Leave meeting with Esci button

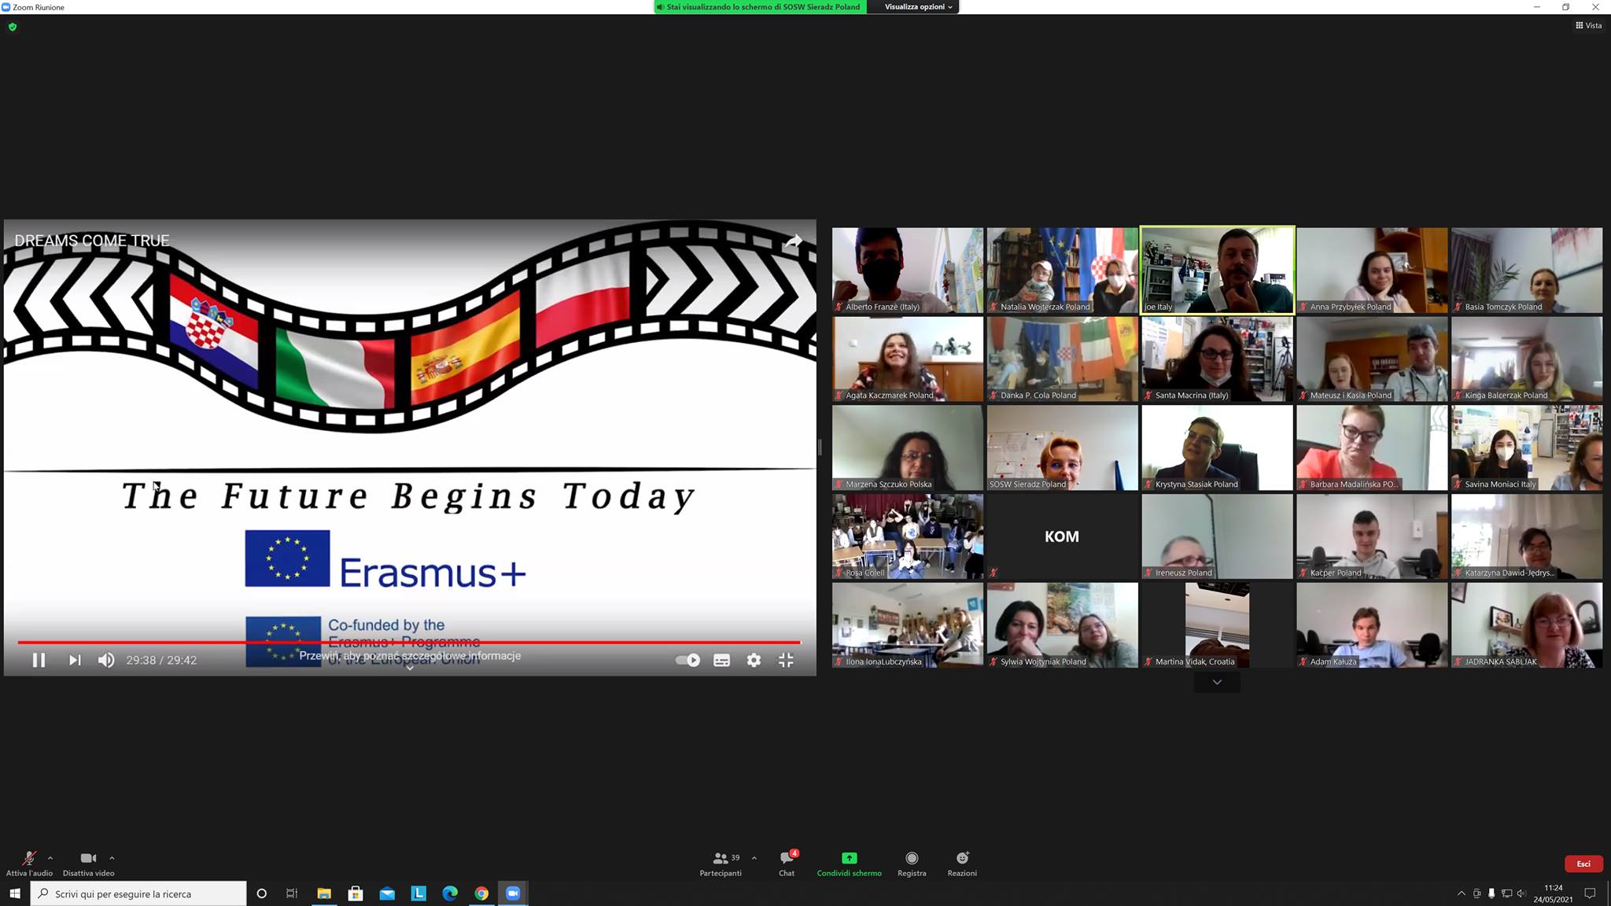click(x=1583, y=864)
